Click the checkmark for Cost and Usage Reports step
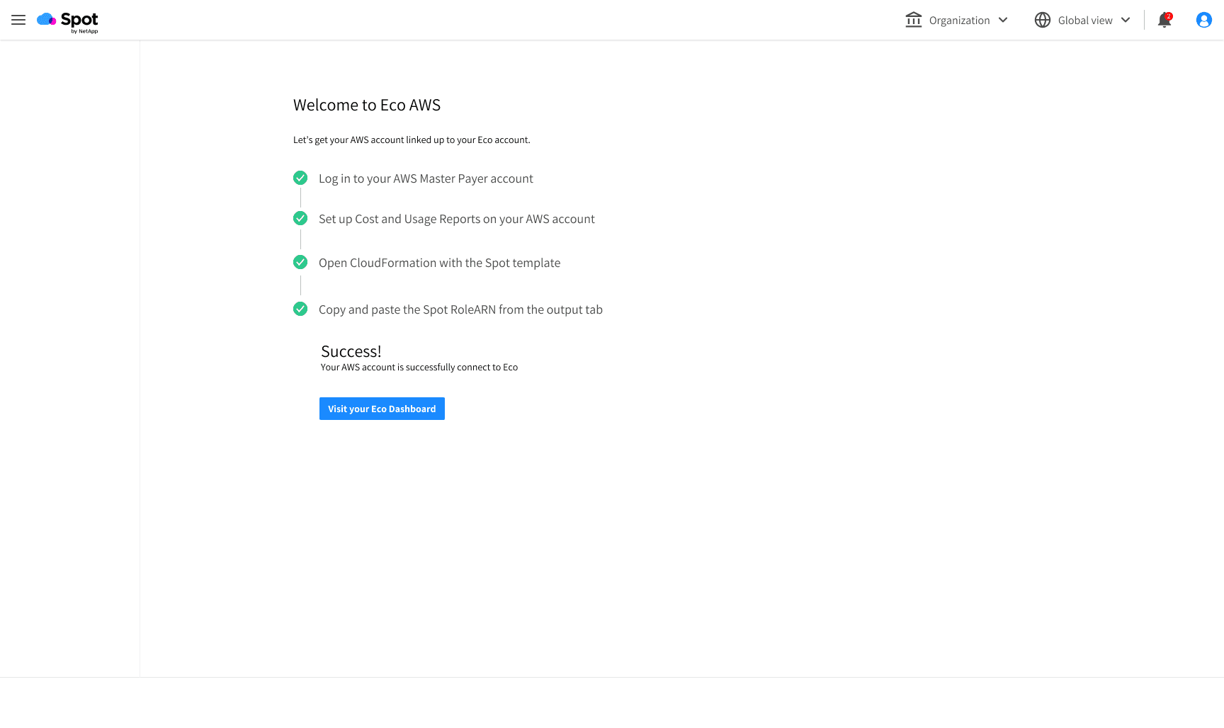1224x728 pixels. 300,218
